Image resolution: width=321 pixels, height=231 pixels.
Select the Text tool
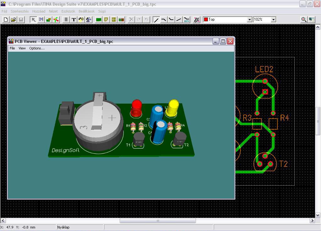pos(73,20)
